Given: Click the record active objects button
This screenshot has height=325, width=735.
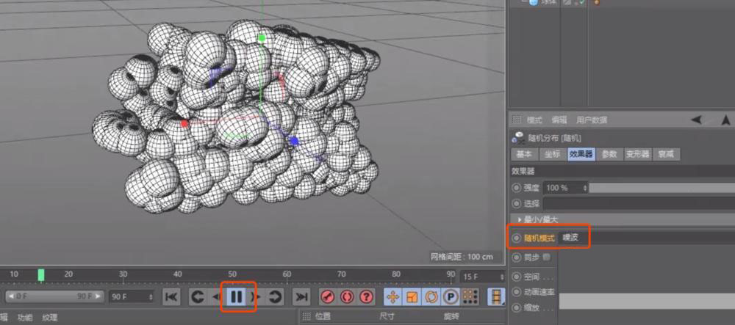Looking at the screenshot, I should [328, 296].
